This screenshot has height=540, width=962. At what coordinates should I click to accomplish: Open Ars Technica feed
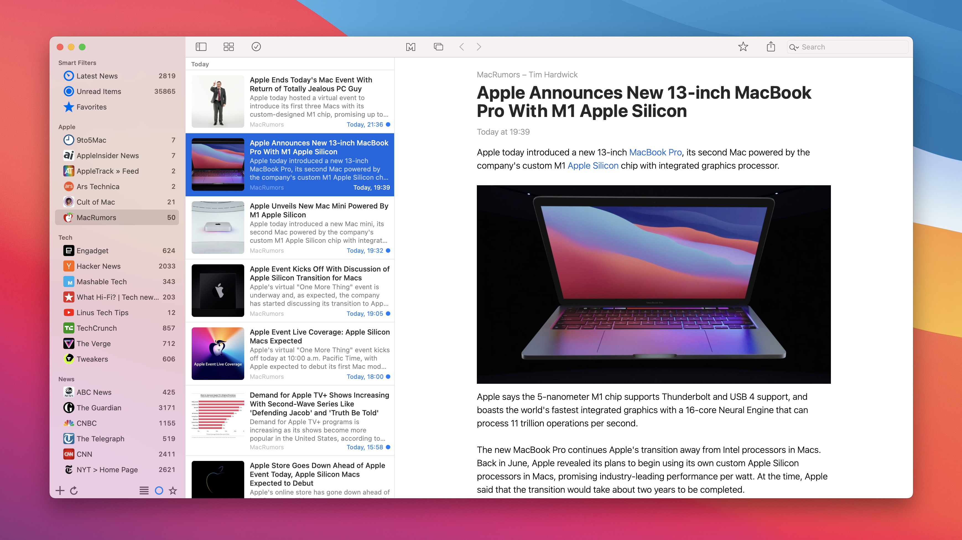pos(117,187)
